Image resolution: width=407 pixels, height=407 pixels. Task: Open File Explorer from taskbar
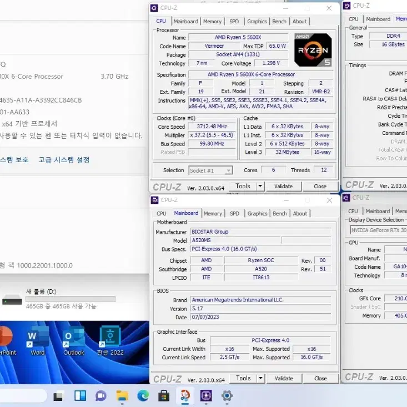click(x=122, y=396)
